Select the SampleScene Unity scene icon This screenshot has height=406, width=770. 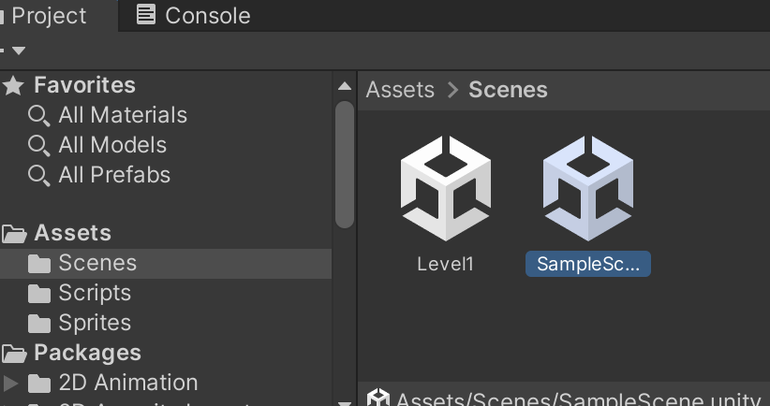click(x=587, y=189)
